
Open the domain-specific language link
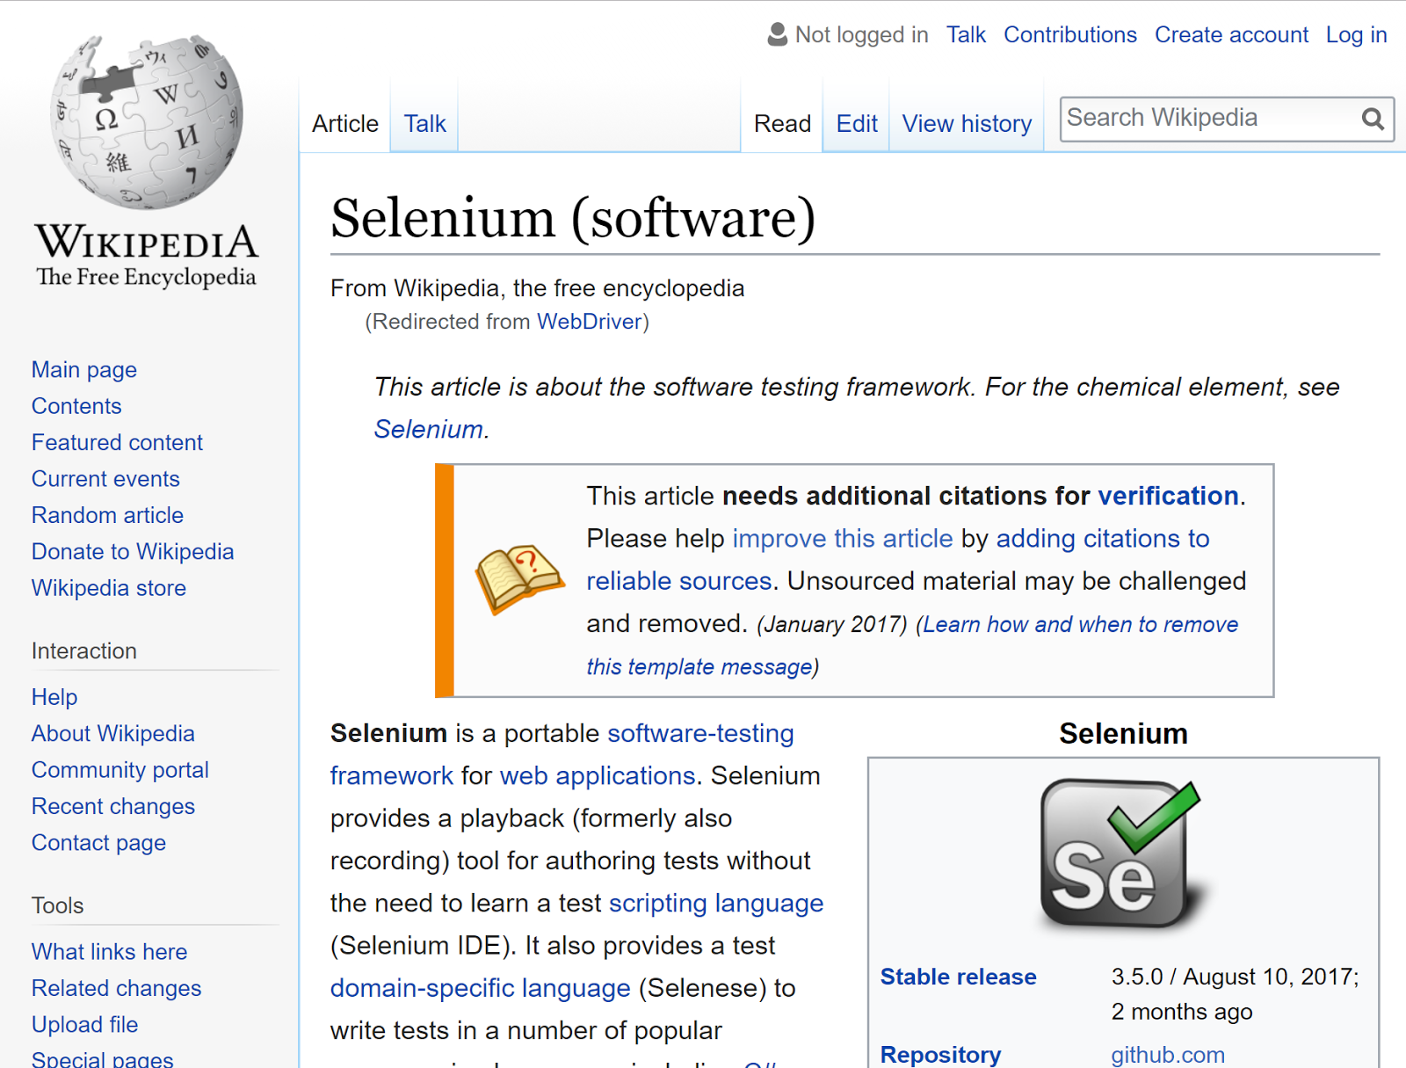[x=480, y=988]
